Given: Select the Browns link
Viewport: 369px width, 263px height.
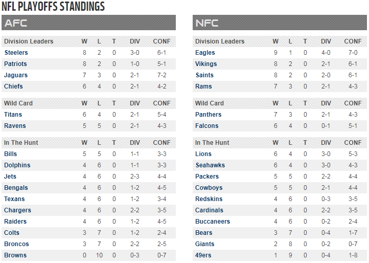Looking at the screenshot, I should point(15,255).
